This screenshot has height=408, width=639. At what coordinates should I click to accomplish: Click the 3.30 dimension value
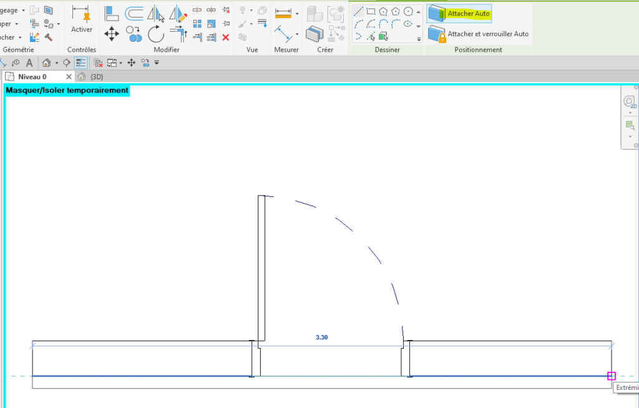click(x=321, y=337)
